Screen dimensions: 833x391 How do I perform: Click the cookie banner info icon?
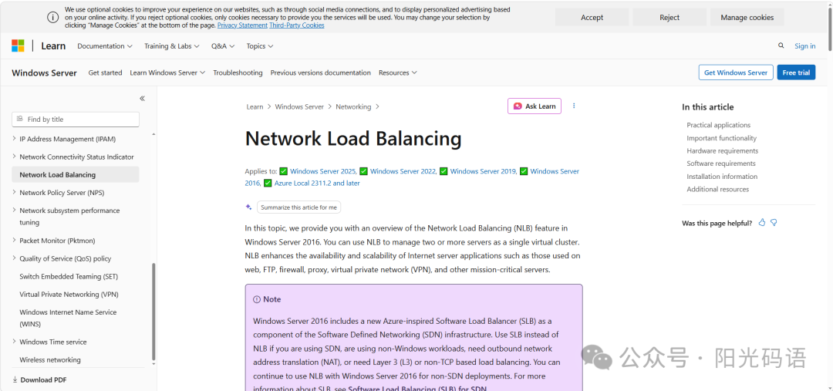point(52,17)
